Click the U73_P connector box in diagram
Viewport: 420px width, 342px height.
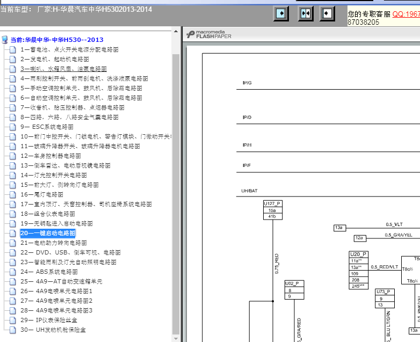tap(385, 299)
